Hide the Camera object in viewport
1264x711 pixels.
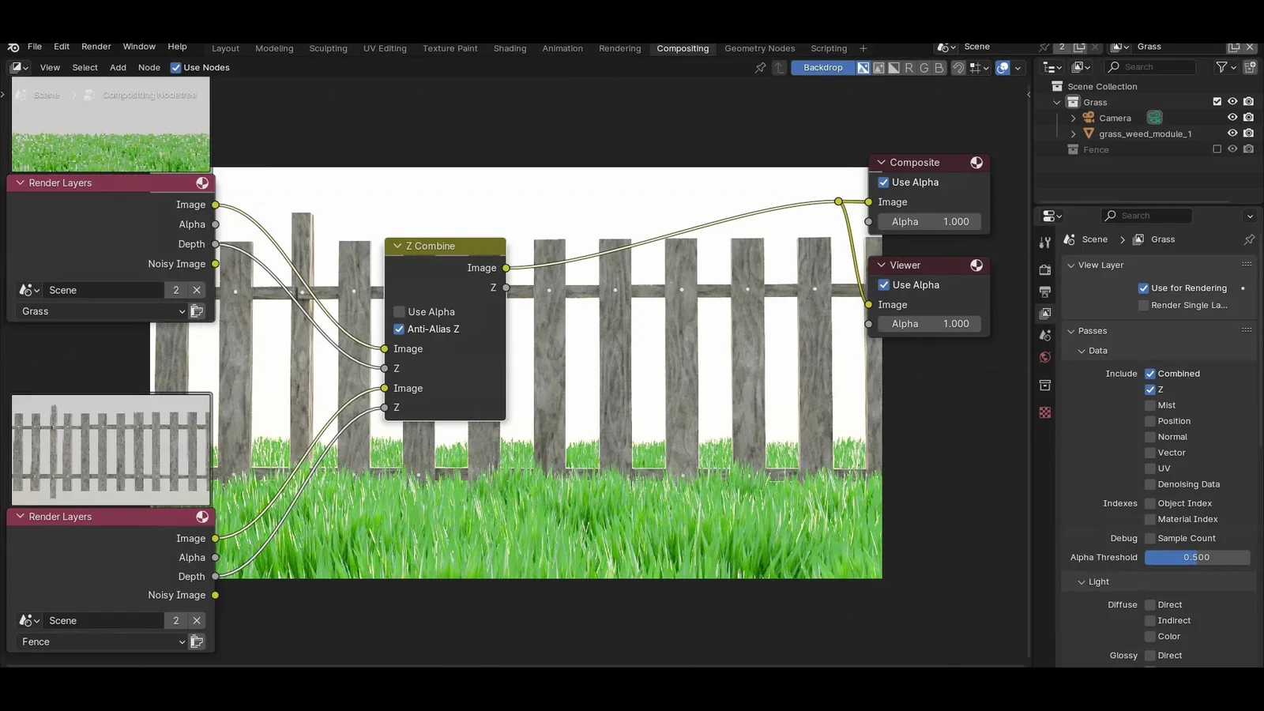pos(1232,118)
